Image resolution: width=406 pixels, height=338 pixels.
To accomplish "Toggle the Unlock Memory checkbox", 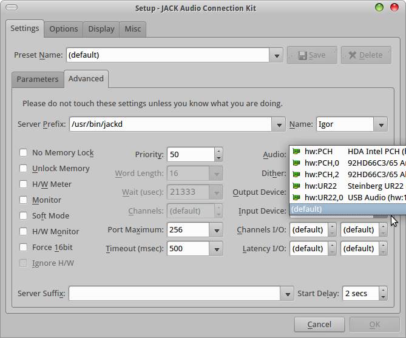I will point(23,168).
